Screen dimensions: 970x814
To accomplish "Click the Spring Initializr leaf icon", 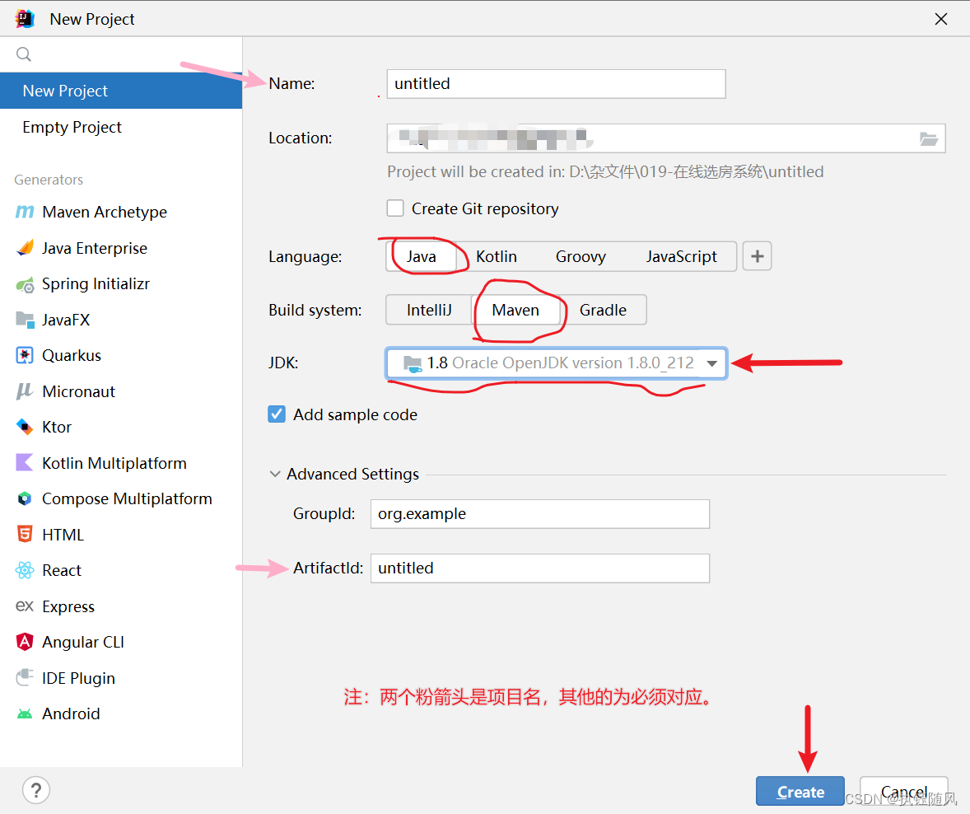I will tap(25, 285).
